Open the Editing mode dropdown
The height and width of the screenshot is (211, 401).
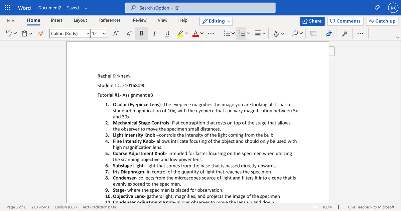coord(216,21)
